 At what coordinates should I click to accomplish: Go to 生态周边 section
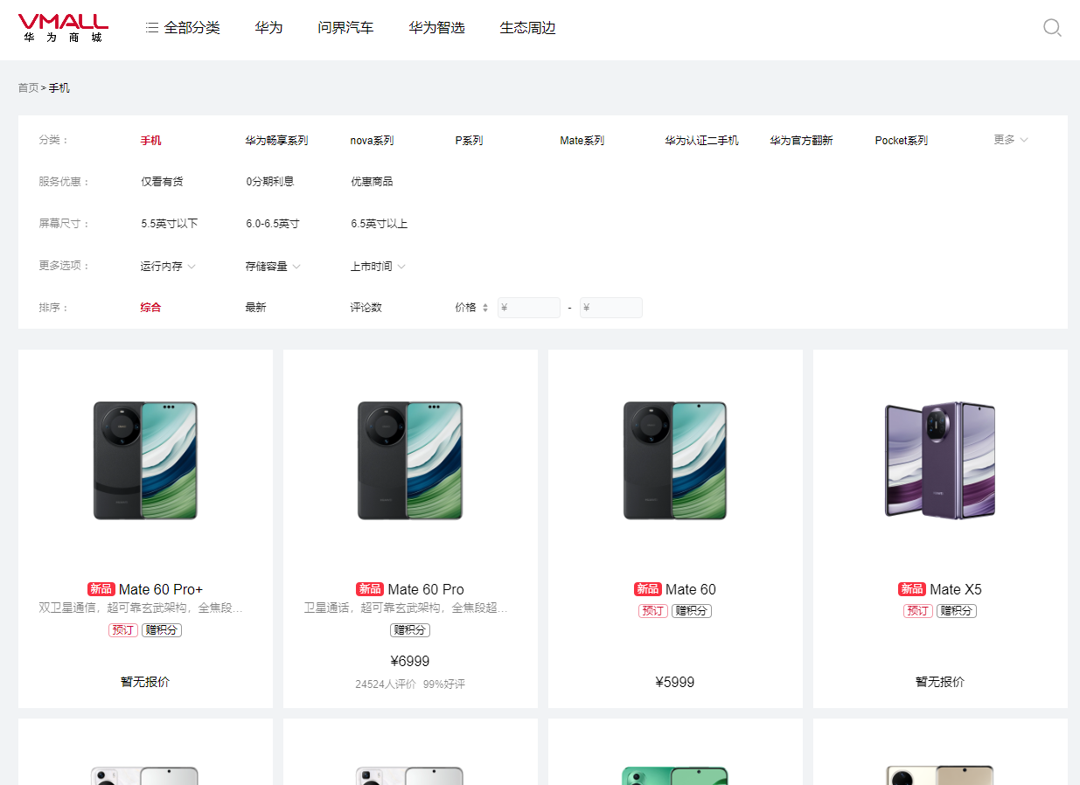[527, 28]
